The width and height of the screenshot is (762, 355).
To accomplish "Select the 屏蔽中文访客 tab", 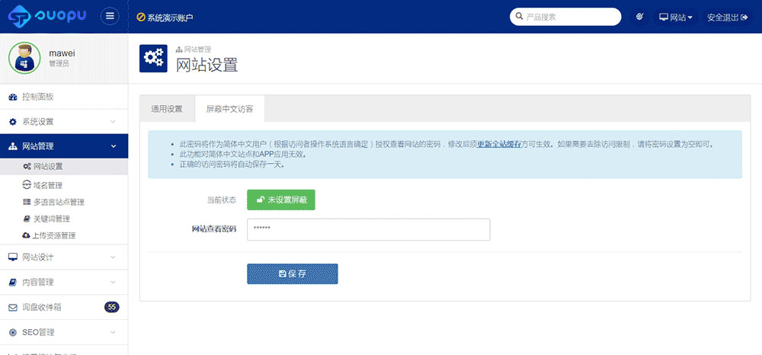I will click(x=229, y=109).
